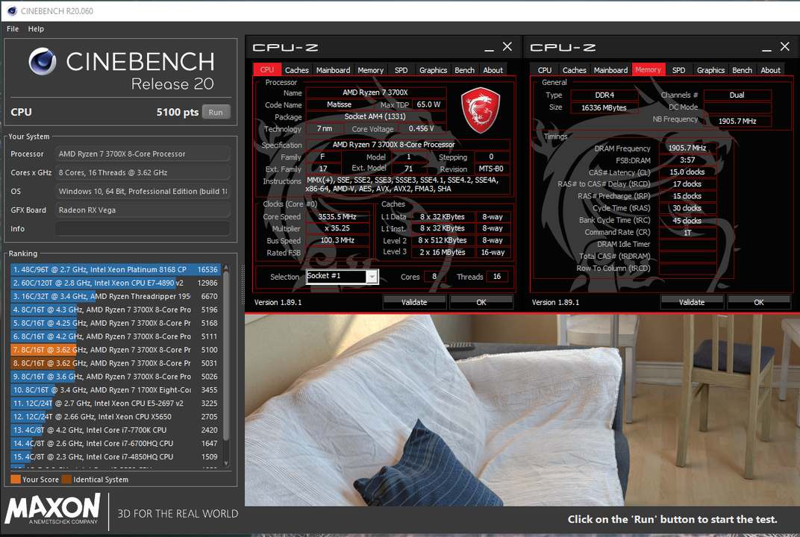Select ranking row 5 scoring 5168
800x537 pixels.
tap(116, 323)
